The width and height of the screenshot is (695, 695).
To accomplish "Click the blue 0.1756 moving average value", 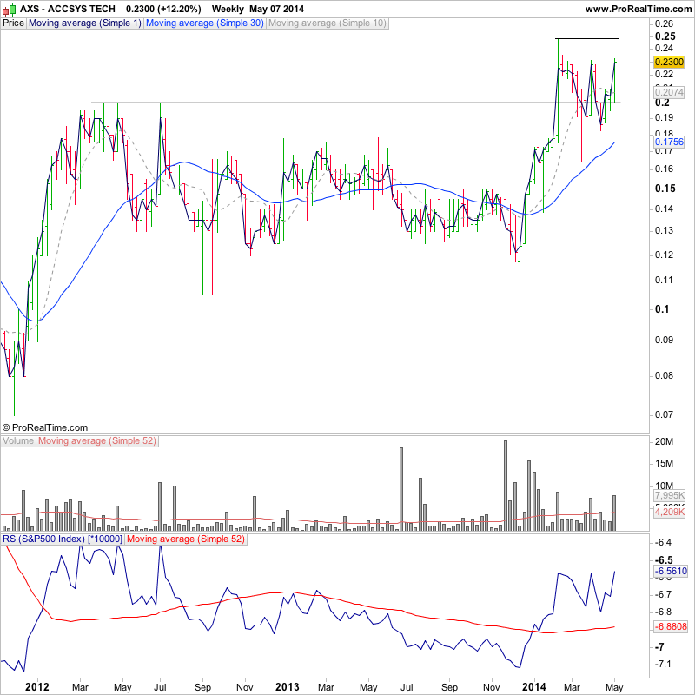I will point(669,142).
